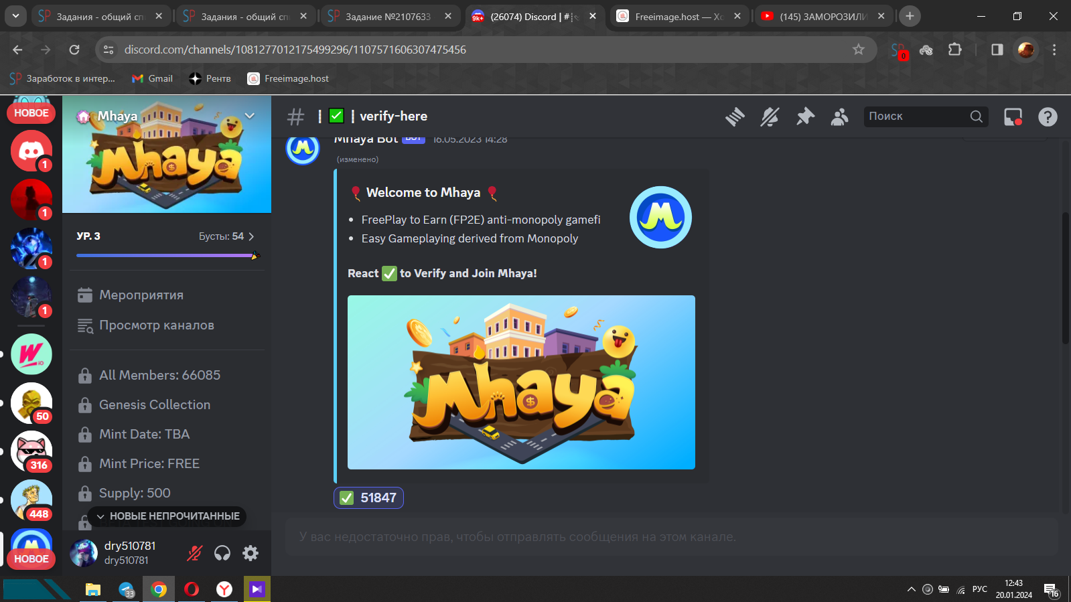The height and width of the screenshot is (602, 1071).
Task: Open new browser tab plus button
Action: point(910,16)
